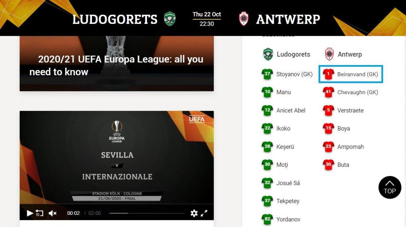Open Chevaughn (GK) player link
This screenshot has height=227, width=406.
[x=357, y=92]
